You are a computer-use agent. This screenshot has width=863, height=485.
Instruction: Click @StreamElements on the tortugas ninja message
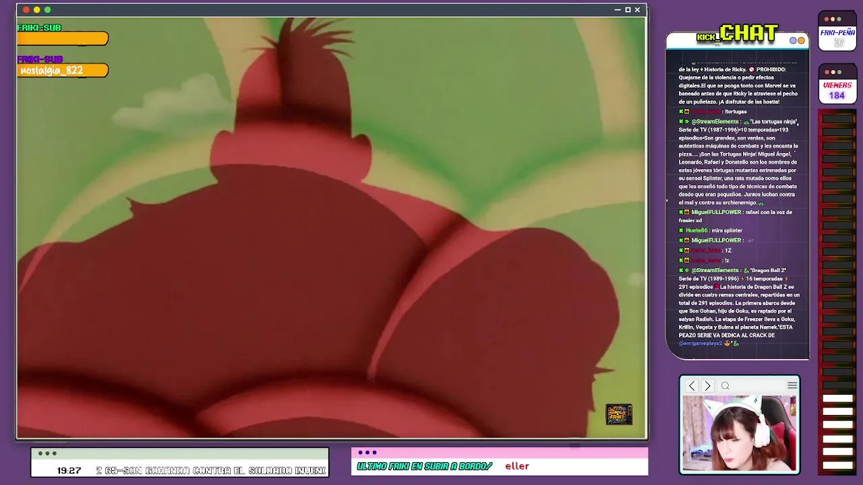pyautogui.click(x=715, y=122)
